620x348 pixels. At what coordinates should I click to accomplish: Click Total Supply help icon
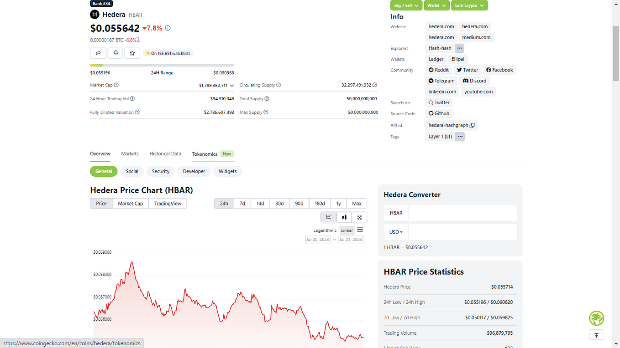(267, 99)
